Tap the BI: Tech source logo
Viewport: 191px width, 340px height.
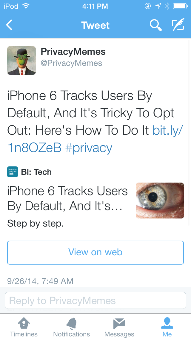tap(13, 172)
